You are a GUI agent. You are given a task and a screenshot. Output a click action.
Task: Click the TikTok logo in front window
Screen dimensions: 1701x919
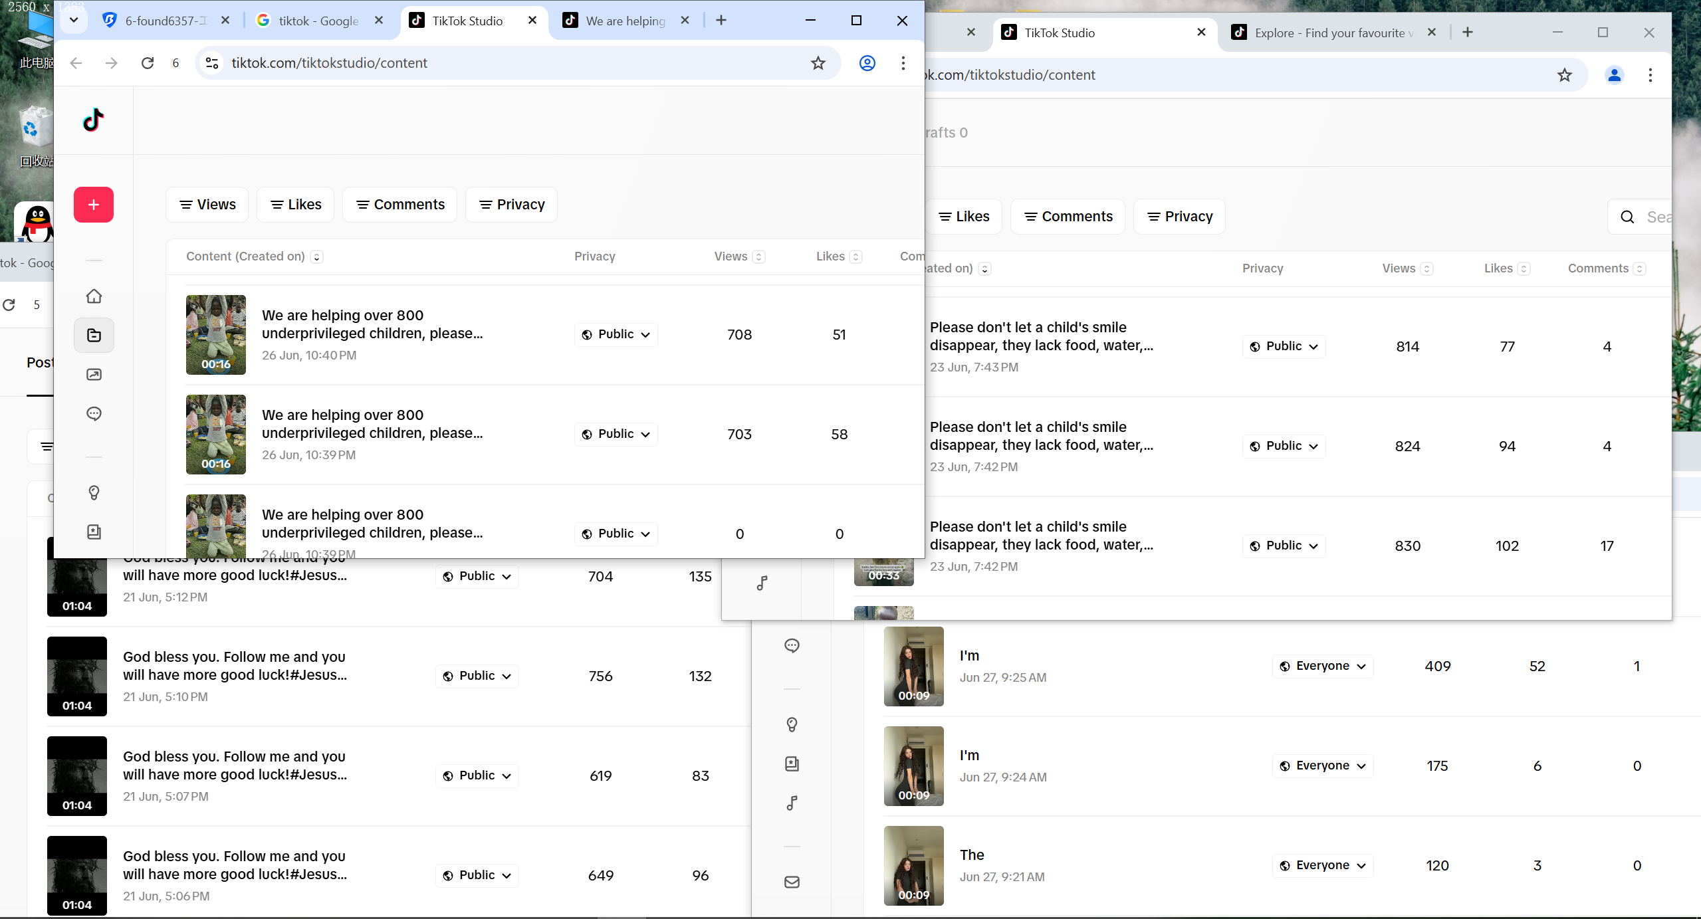click(94, 120)
